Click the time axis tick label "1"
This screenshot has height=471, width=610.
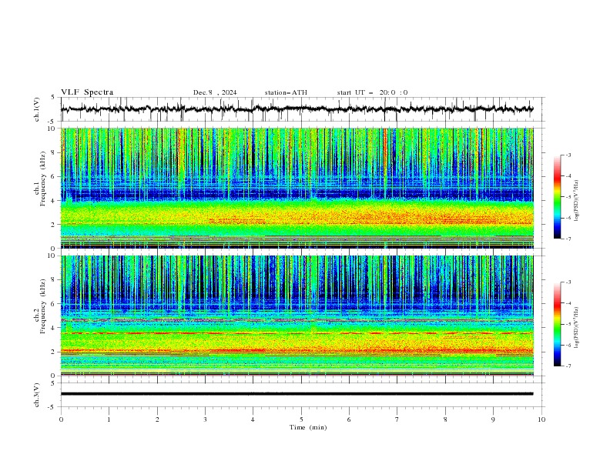click(109, 419)
